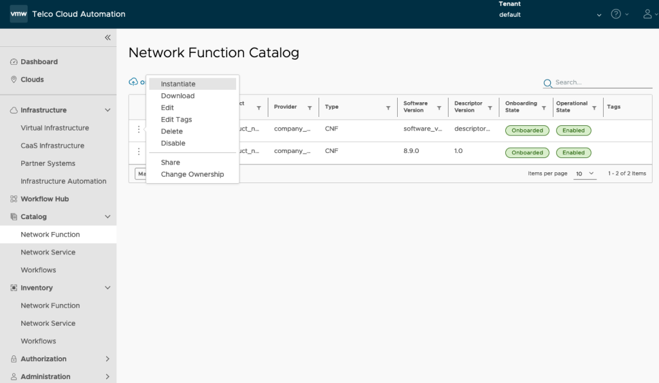Expand the Administration section chevron

pyautogui.click(x=107, y=377)
